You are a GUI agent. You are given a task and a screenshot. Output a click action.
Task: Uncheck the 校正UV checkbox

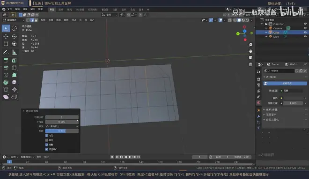47,149
